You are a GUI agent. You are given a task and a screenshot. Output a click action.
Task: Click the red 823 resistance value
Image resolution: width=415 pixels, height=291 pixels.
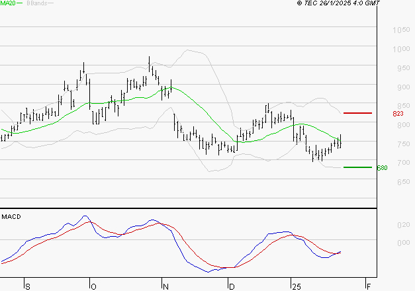click(398, 114)
